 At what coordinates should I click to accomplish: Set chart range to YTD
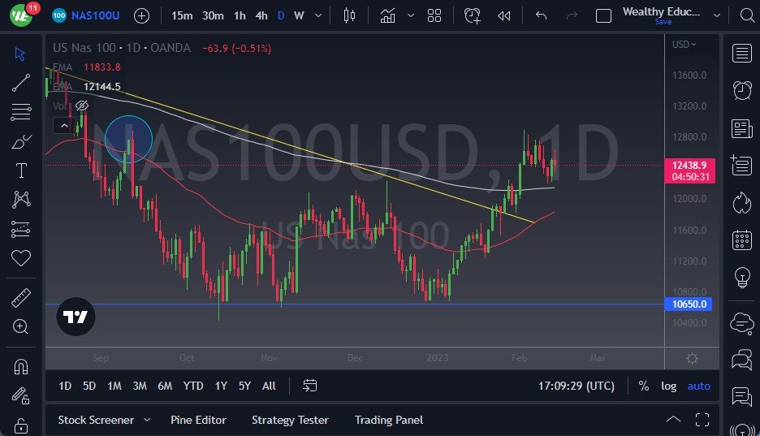point(193,386)
